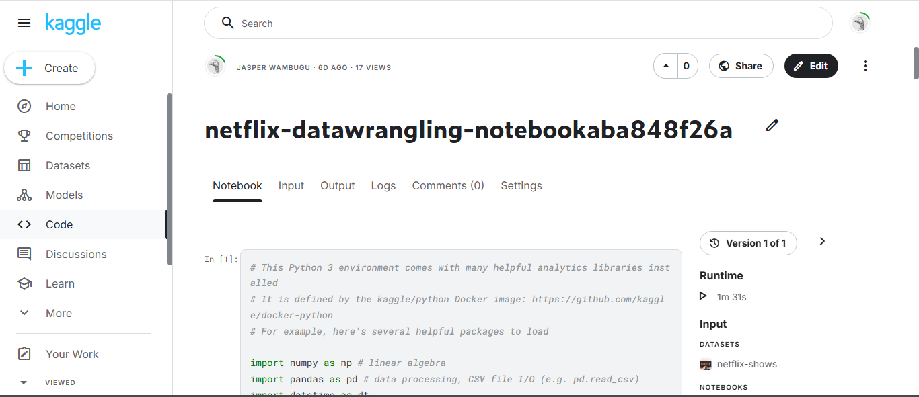Open the netflix-shows dataset link

747,364
